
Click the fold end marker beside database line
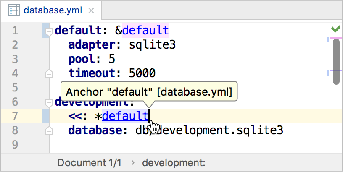[49, 130]
